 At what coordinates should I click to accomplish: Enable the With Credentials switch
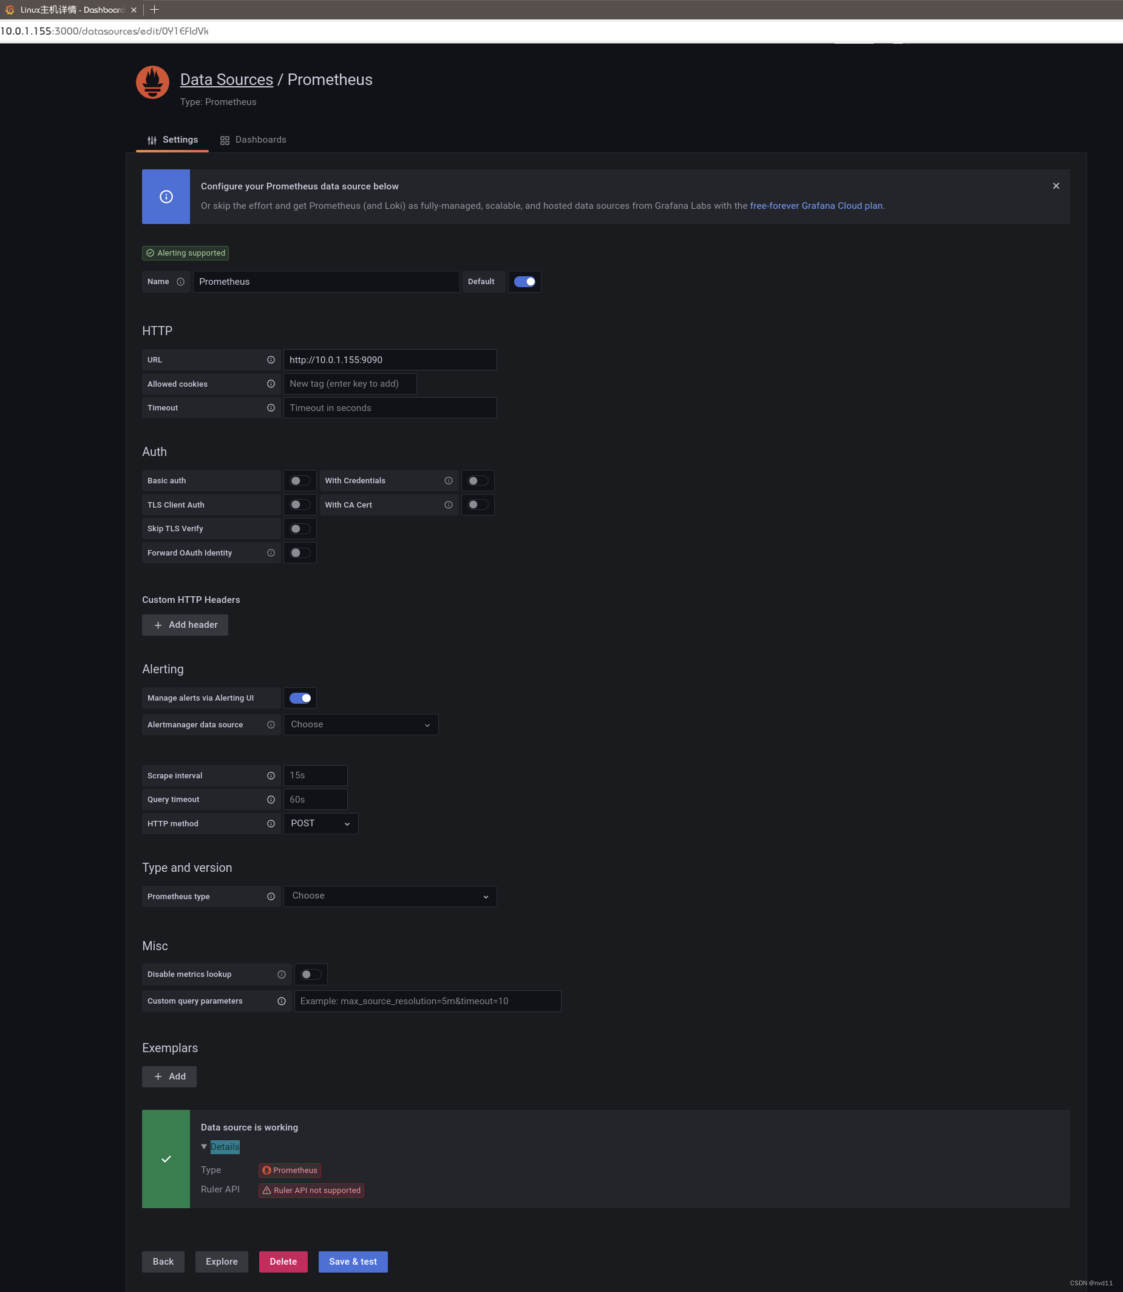click(x=478, y=481)
